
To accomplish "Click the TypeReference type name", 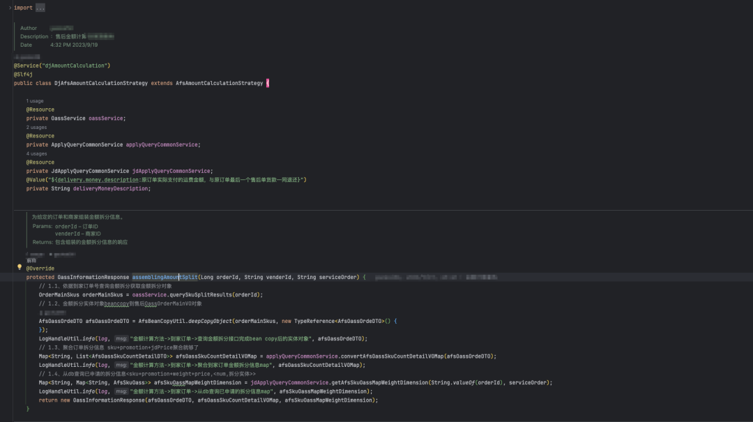I will pos(314,321).
